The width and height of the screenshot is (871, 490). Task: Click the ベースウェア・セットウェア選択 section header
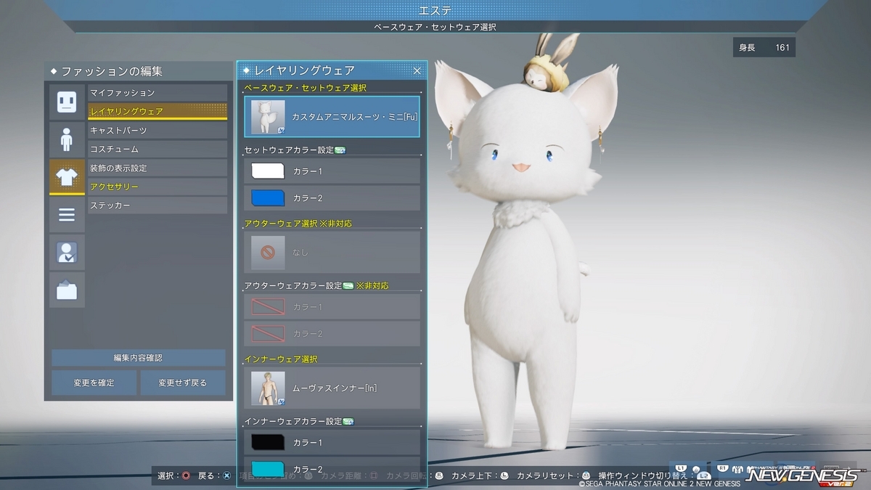pyautogui.click(x=306, y=88)
